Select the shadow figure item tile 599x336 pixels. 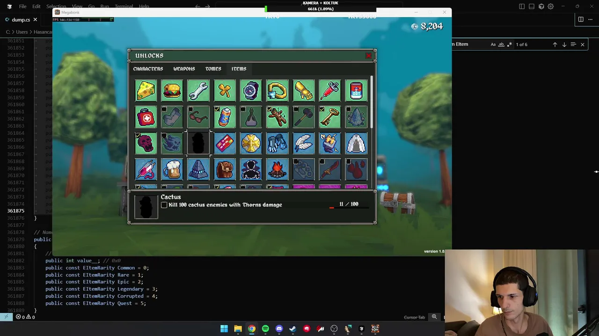[x=251, y=169]
